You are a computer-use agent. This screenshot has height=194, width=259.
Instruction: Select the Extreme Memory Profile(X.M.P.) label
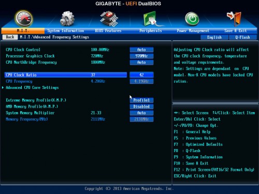(36, 100)
